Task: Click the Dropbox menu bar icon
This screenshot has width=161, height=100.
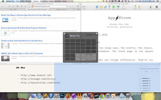Action: [112, 1]
